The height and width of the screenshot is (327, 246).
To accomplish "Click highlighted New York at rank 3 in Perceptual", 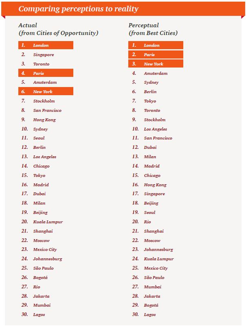I will (x=156, y=64).
